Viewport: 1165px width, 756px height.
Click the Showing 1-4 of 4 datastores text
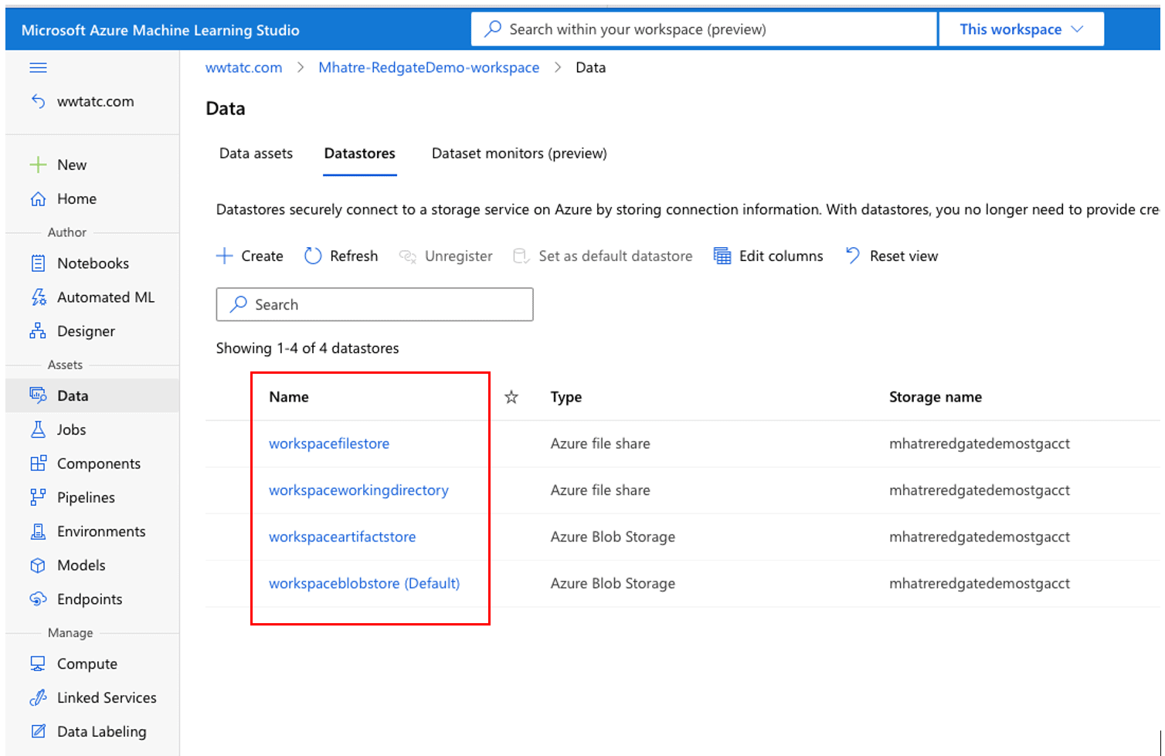click(x=307, y=348)
